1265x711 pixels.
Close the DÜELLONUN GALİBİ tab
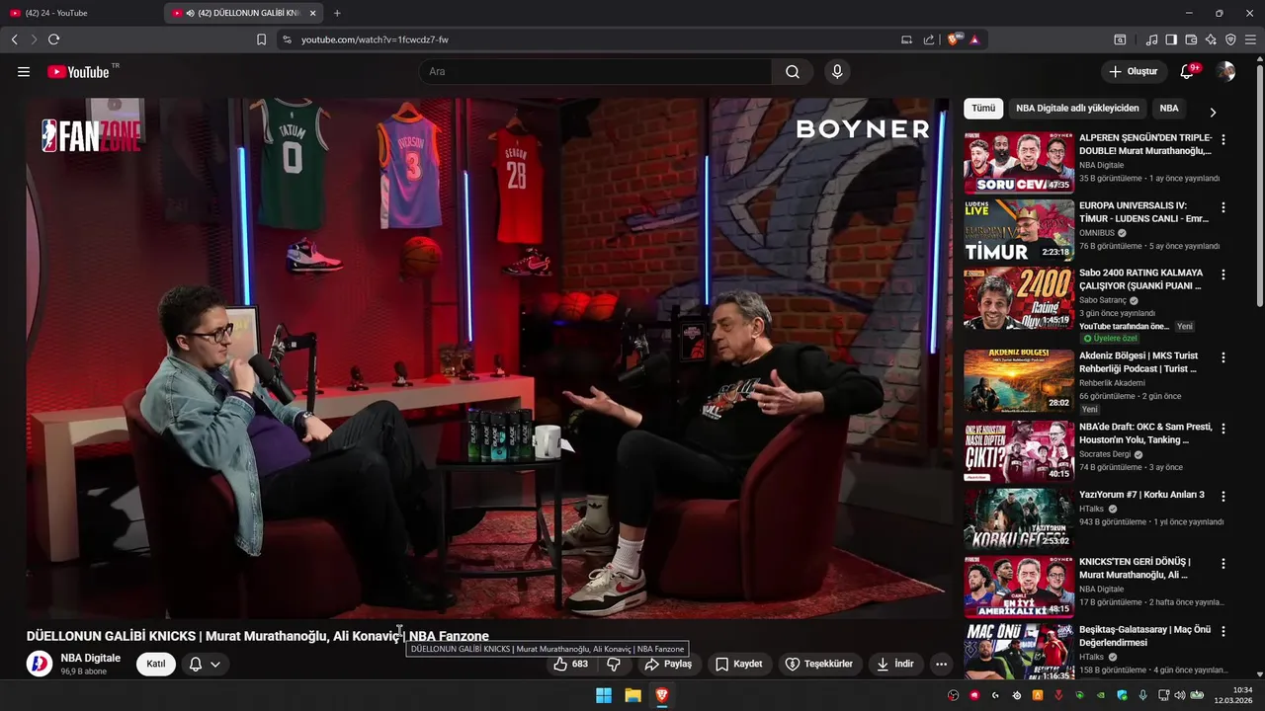pyautogui.click(x=313, y=13)
